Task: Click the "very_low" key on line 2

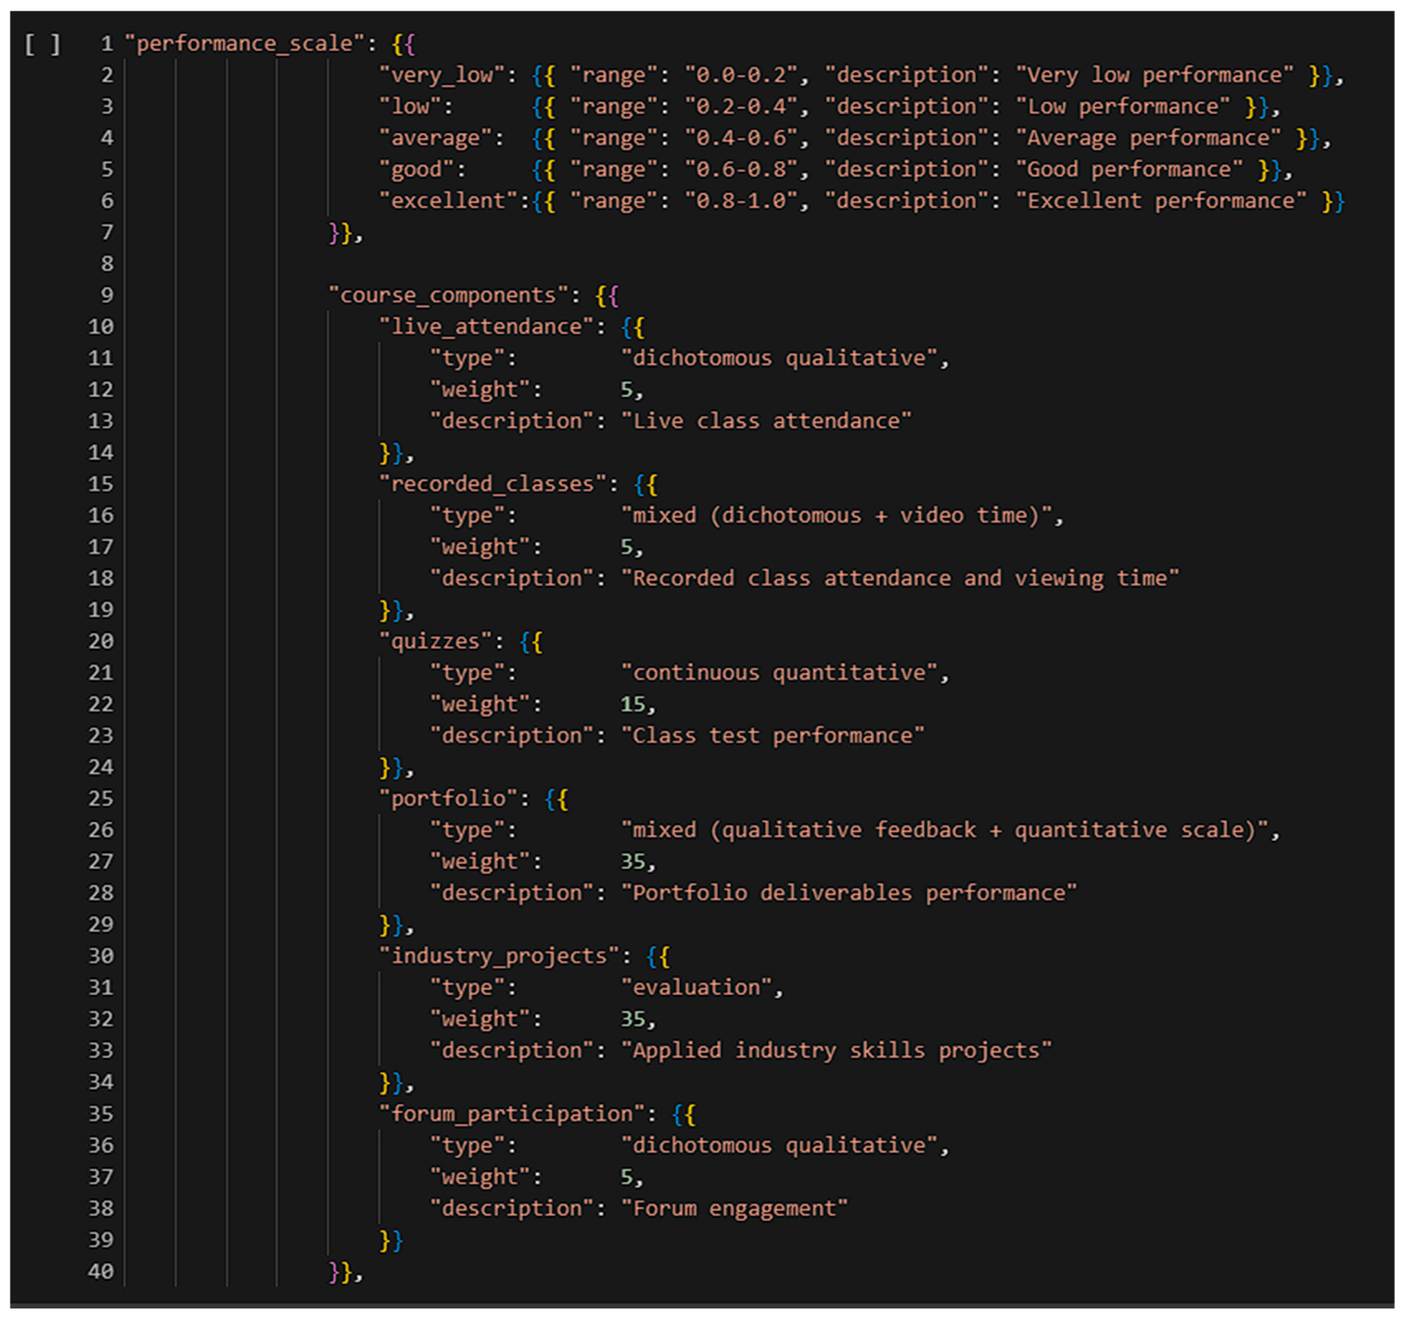Action: tap(442, 76)
